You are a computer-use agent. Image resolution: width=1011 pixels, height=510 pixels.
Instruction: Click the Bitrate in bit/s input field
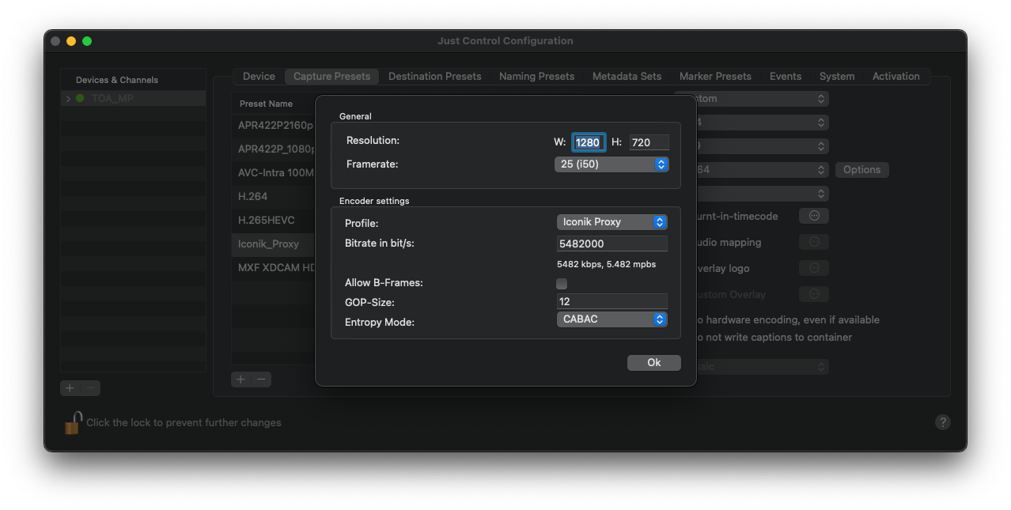(x=612, y=244)
